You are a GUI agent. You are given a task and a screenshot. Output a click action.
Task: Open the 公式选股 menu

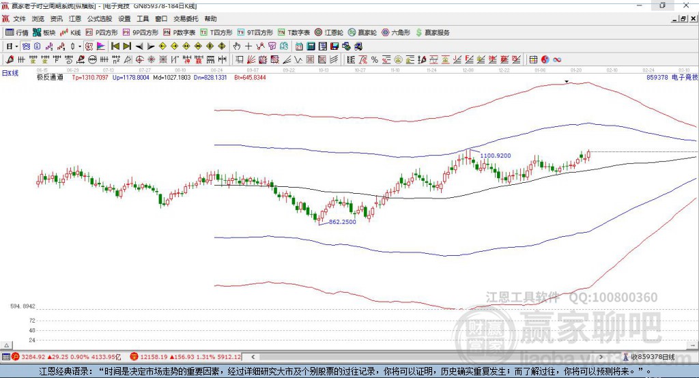[x=100, y=18]
